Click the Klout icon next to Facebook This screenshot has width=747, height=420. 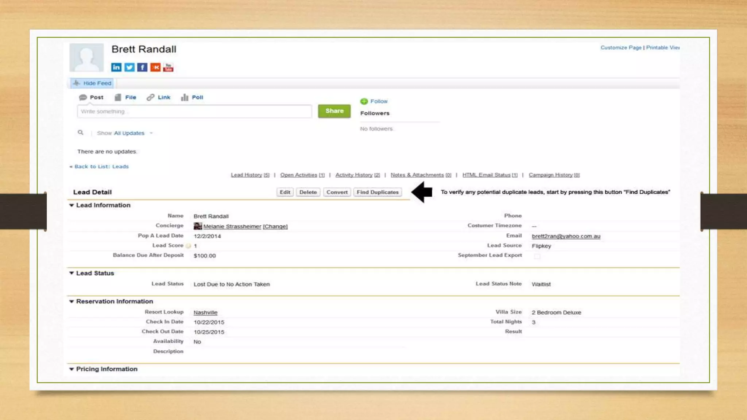155,67
